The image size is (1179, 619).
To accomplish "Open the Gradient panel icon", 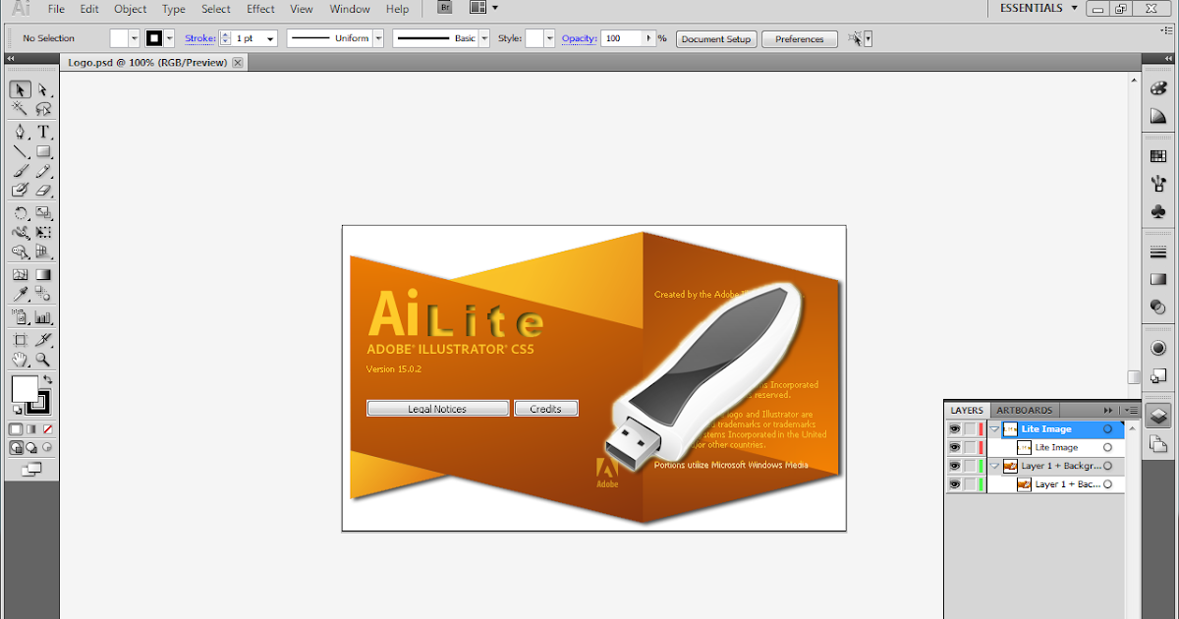I will coord(1157,279).
